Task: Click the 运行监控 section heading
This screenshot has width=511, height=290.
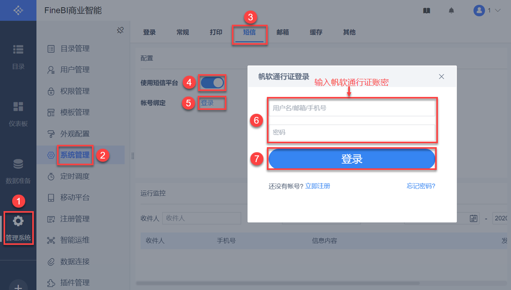Action: click(153, 193)
